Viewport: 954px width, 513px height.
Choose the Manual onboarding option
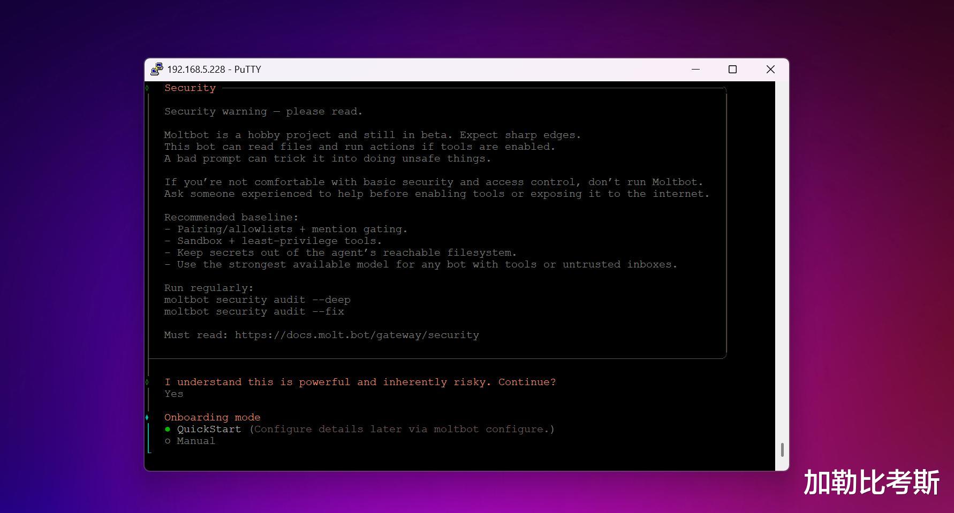[190, 441]
